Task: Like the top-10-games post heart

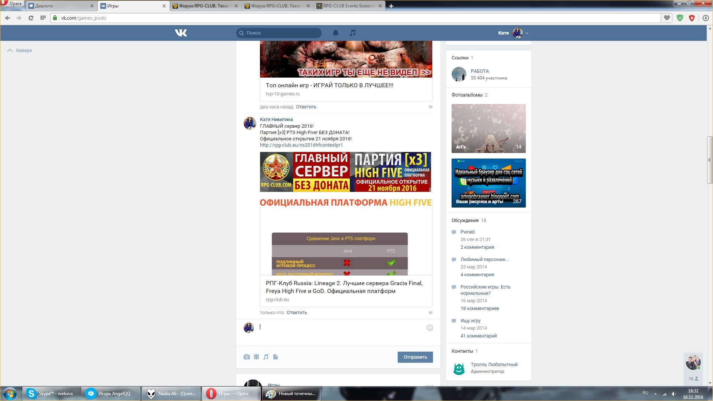Action: 430,107
